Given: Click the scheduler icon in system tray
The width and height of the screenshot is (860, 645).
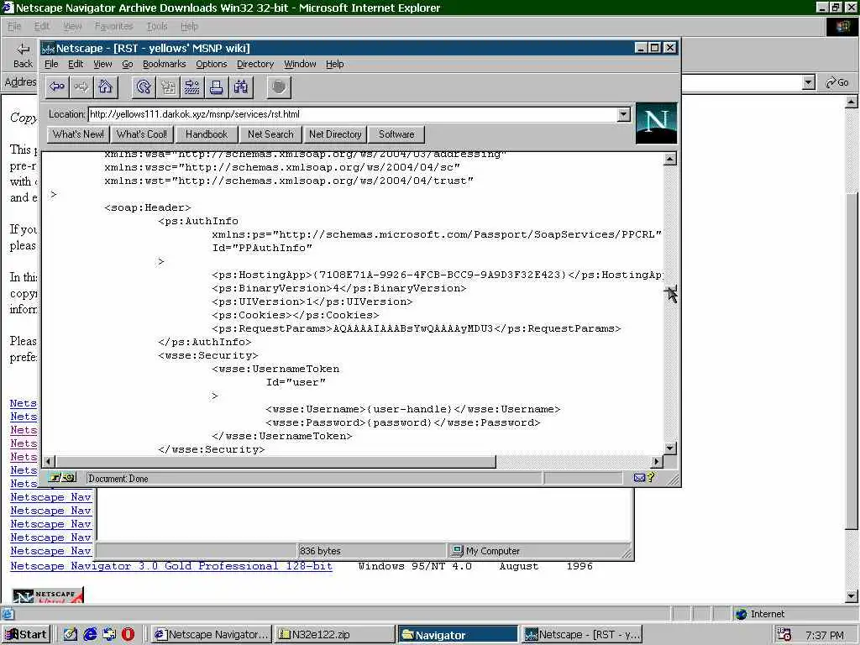Looking at the screenshot, I should tap(785, 635).
